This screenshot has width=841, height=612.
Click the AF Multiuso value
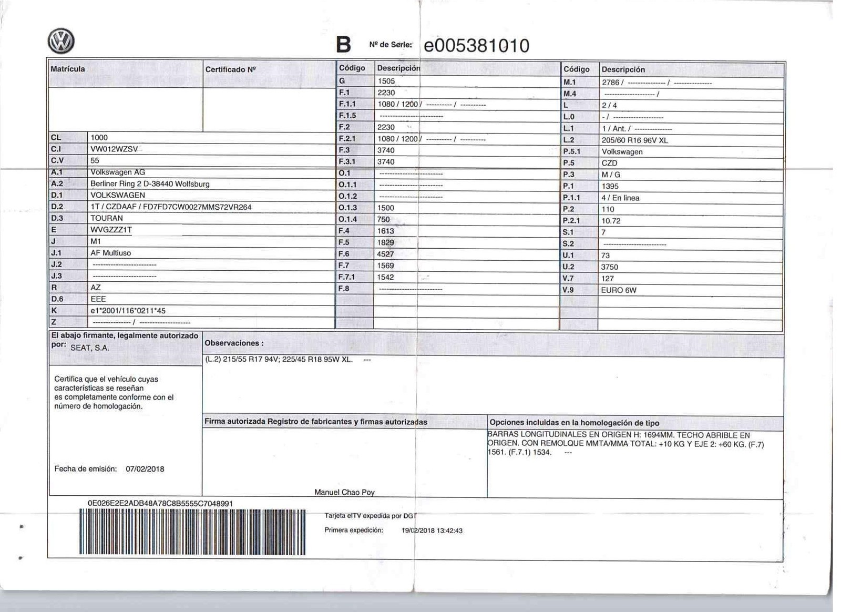(111, 253)
